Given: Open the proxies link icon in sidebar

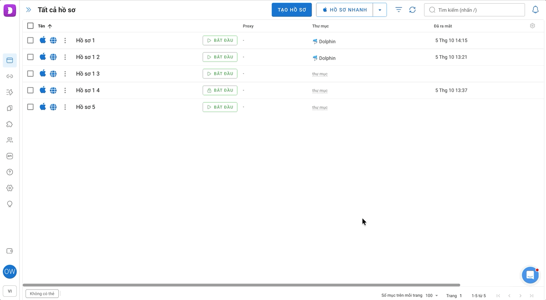Looking at the screenshot, I should [10, 76].
